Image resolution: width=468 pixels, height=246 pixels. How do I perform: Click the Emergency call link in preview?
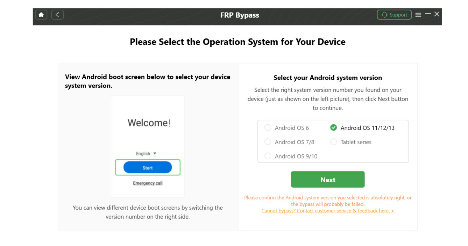click(148, 183)
